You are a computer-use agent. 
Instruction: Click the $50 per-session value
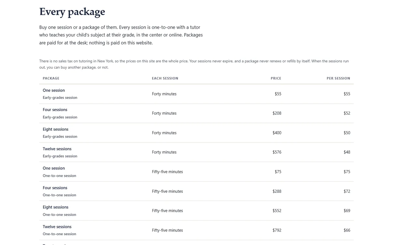(347, 133)
